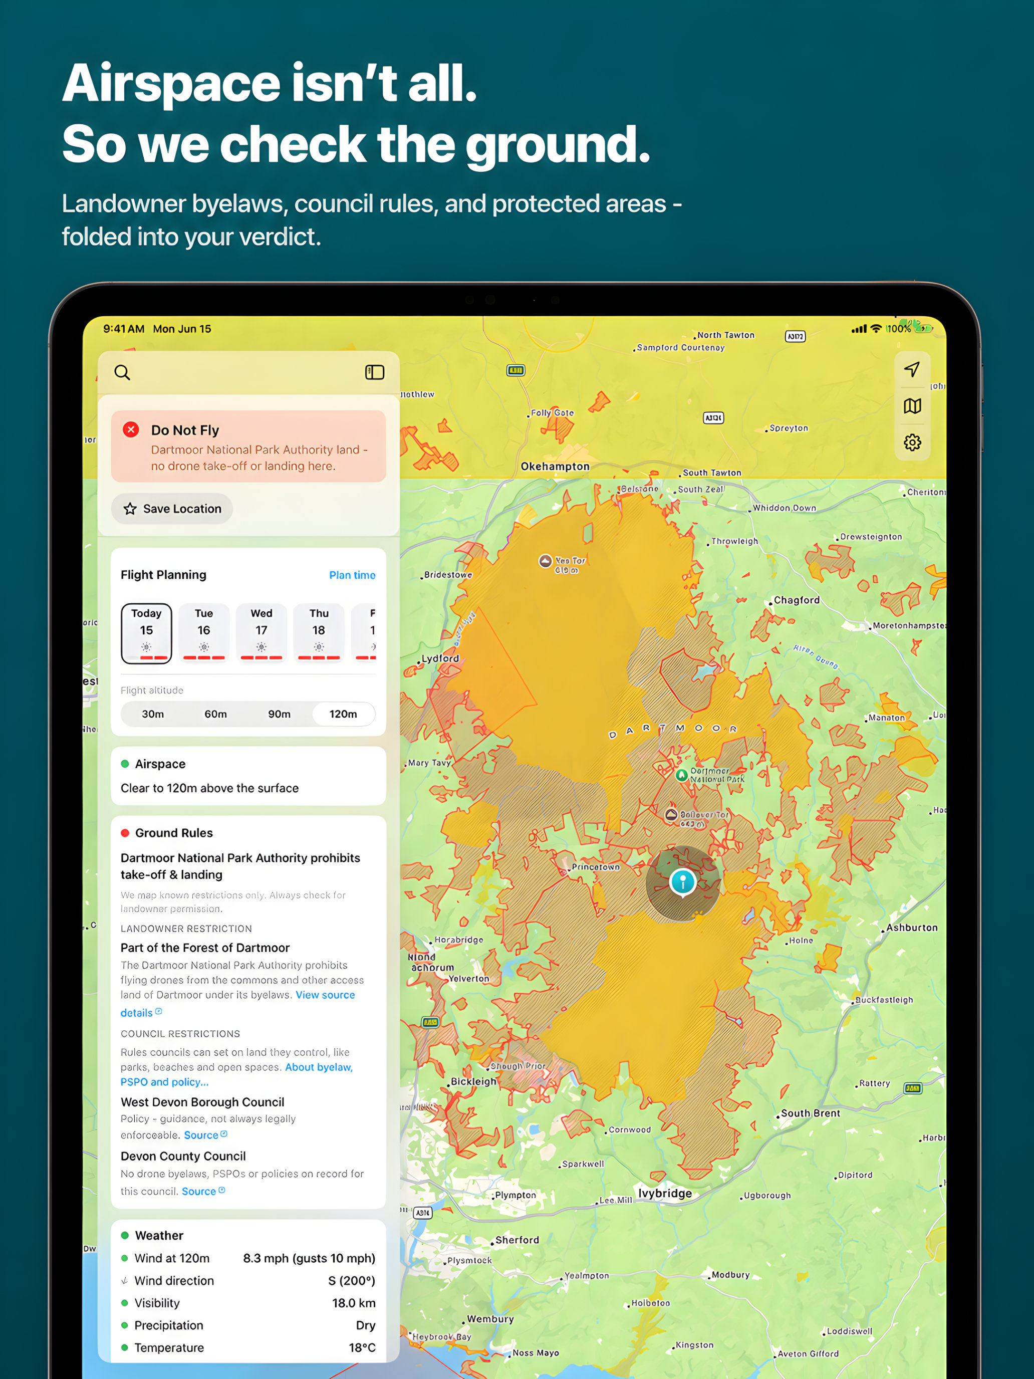1034x1379 pixels.
Task: Tap the location arrow map button
Action: coord(912,369)
